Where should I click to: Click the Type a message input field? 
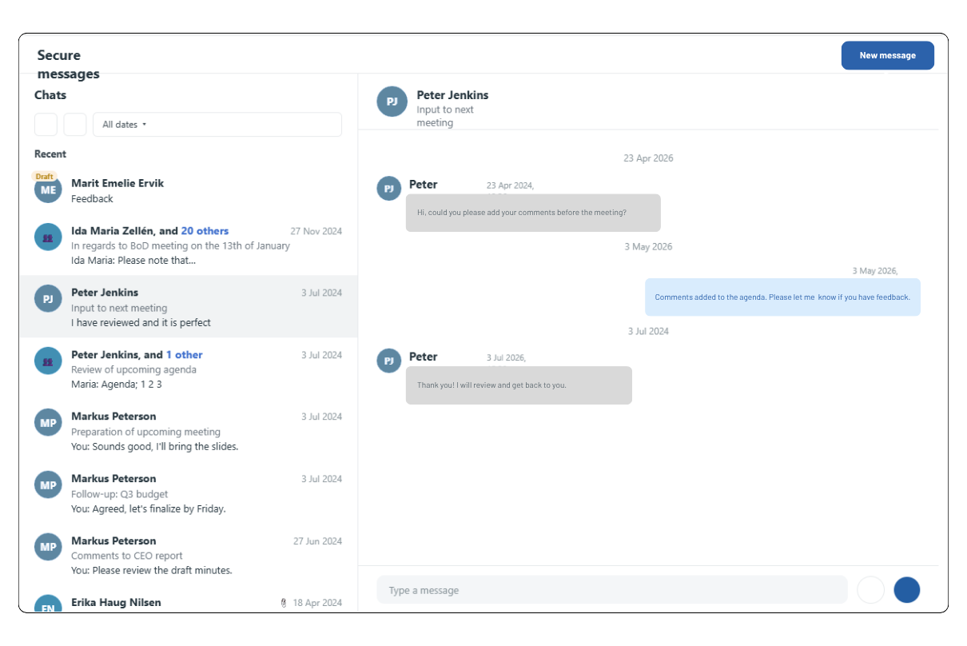point(611,590)
